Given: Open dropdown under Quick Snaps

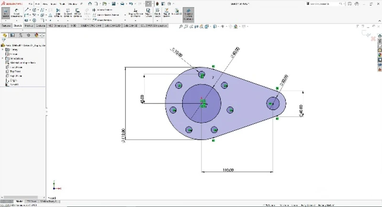Looking at the screenshot, I should [158, 21].
